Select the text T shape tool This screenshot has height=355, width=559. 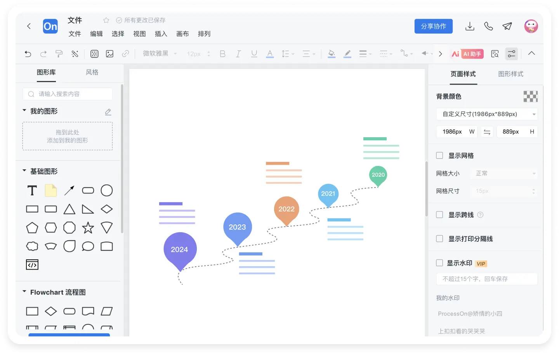32,191
